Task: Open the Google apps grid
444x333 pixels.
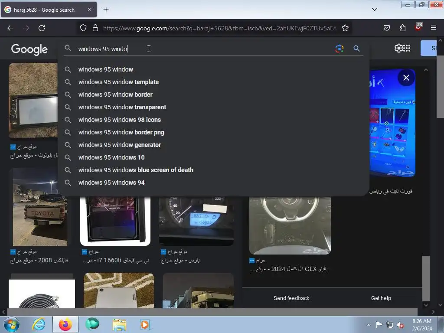Action: click(x=407, y=48)
